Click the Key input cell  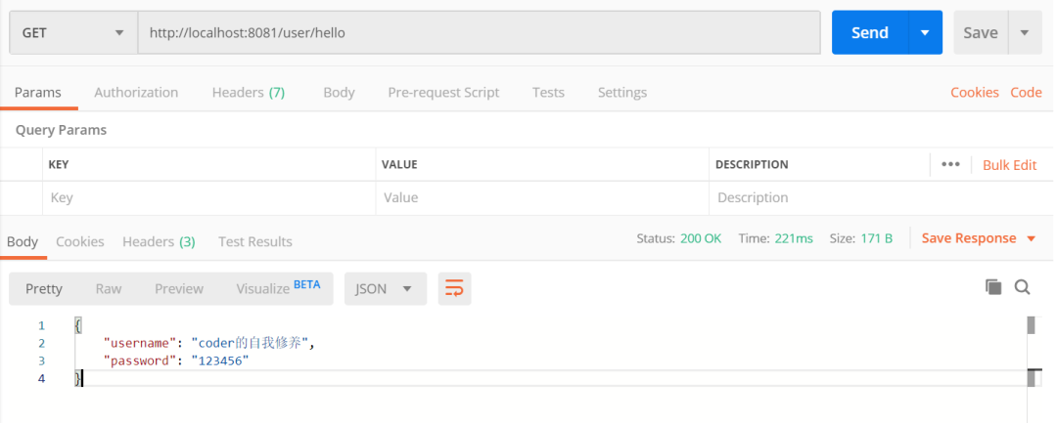point(209,197)
